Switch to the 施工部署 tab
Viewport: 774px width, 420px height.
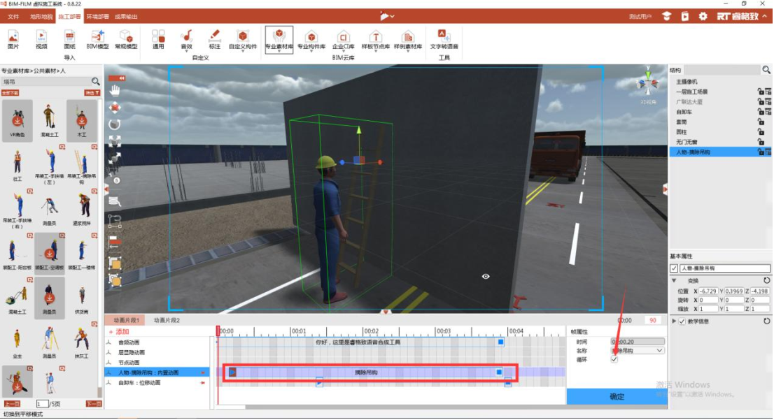69,17
